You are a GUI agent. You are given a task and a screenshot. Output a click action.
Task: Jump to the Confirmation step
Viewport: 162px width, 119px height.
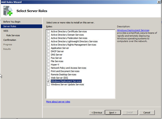point(10,40)
